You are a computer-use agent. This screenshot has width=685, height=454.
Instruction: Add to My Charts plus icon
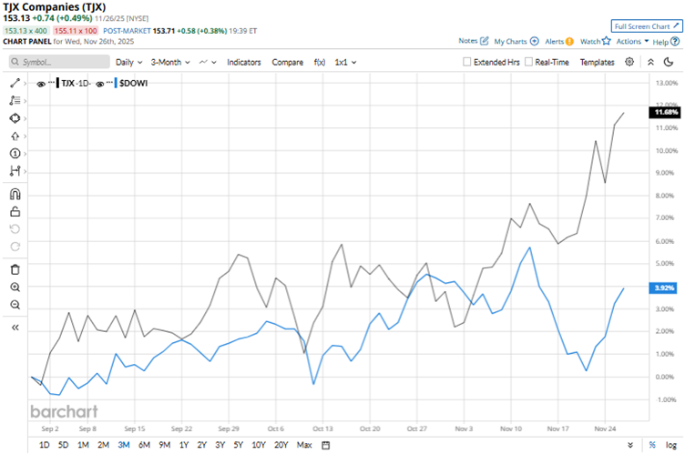[x=535, y=41]
